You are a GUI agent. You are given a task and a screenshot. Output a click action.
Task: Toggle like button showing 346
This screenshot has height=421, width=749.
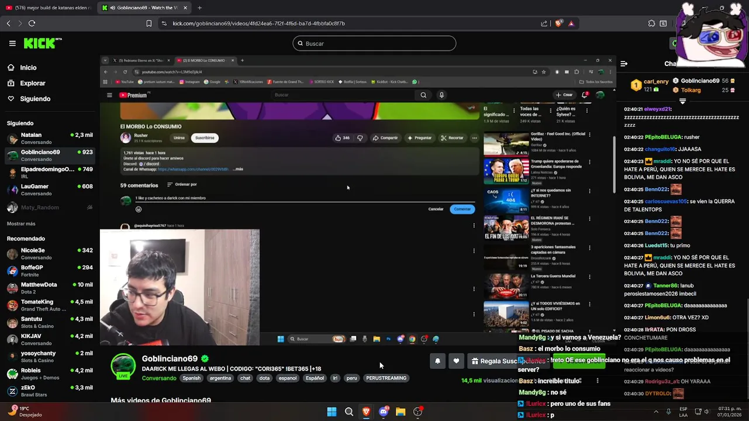coord(342,138)
